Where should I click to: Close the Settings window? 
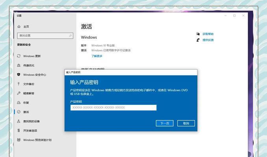click(x=243, y=15)
